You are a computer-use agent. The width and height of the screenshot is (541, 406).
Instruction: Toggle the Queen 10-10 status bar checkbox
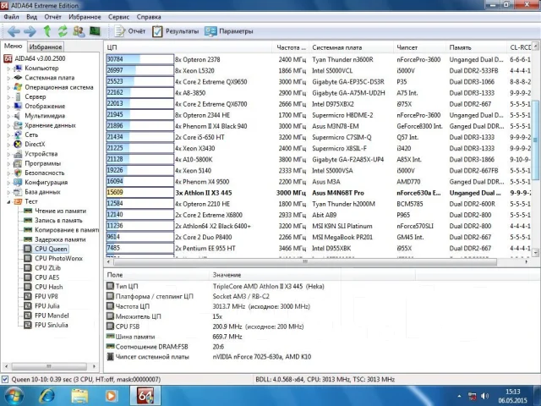(5, 380)
